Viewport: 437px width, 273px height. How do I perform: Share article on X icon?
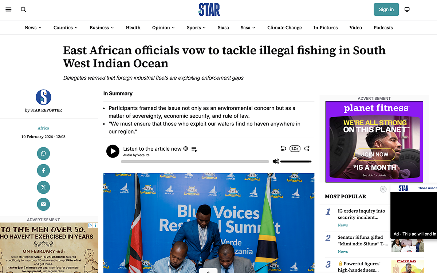[x=43, y=187]
